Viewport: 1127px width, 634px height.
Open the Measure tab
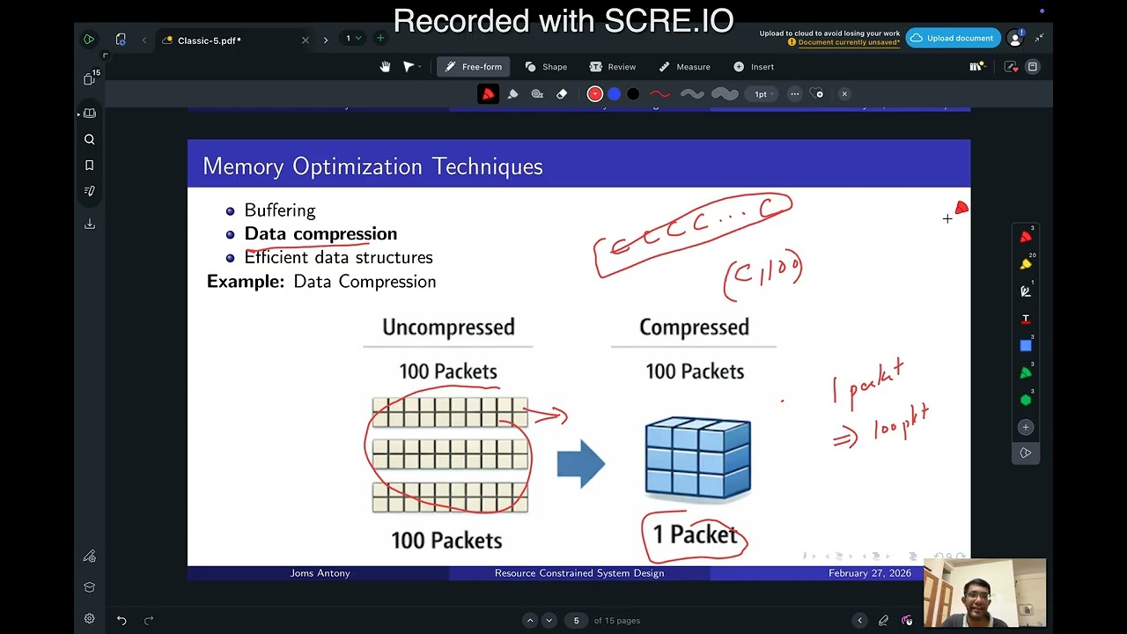tap(685, 67)
